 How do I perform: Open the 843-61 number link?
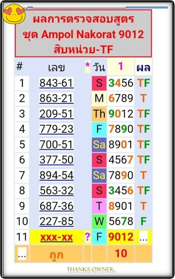pos(56,83)
